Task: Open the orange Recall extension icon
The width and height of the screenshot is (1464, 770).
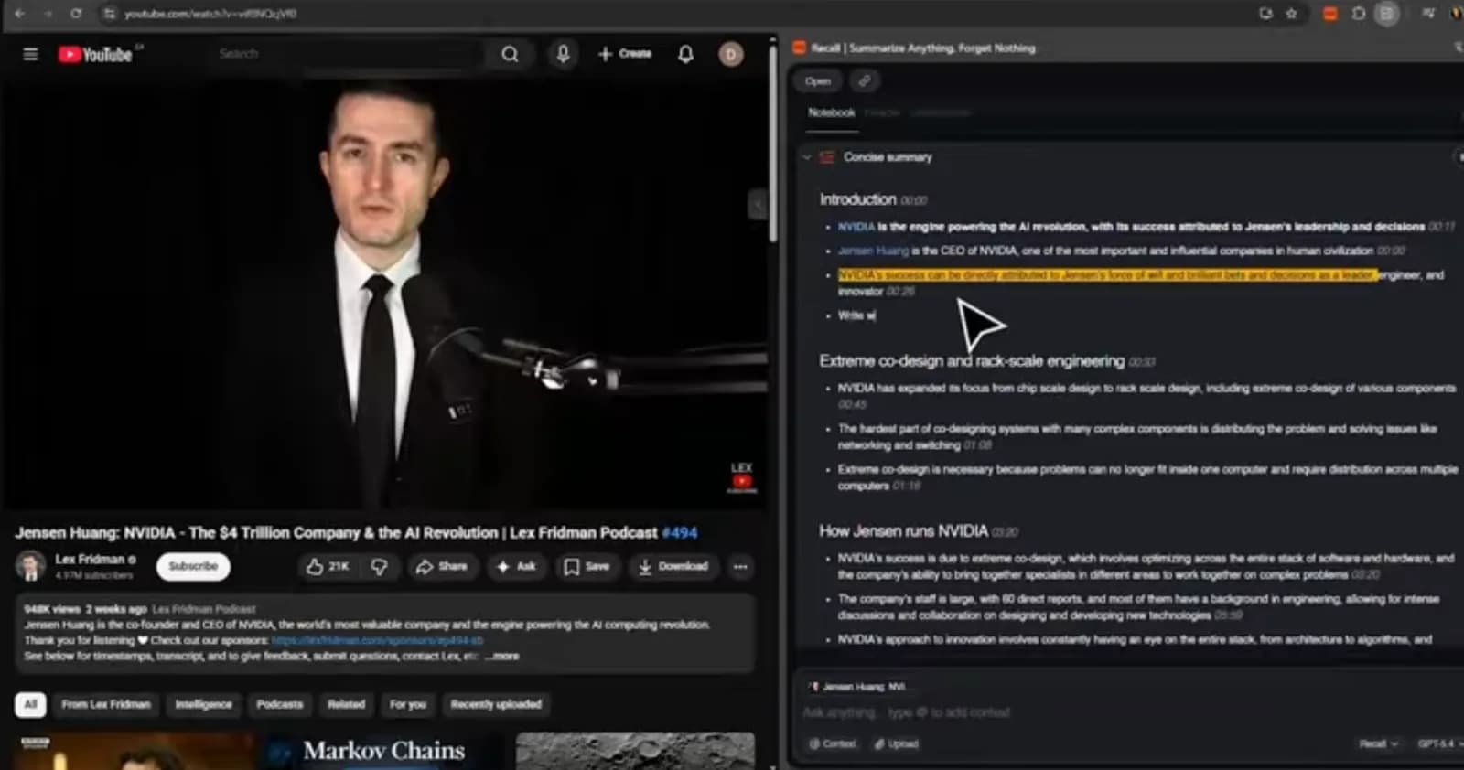Action: click(1330, 14)
